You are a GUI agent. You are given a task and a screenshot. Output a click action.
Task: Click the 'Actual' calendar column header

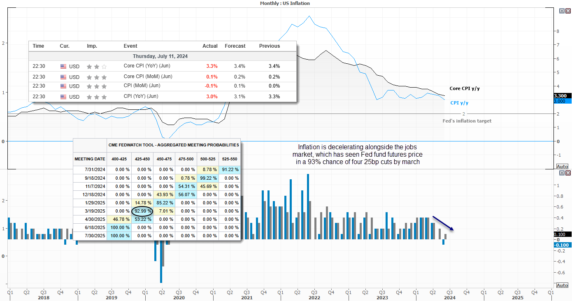click(x=210, y=46)
